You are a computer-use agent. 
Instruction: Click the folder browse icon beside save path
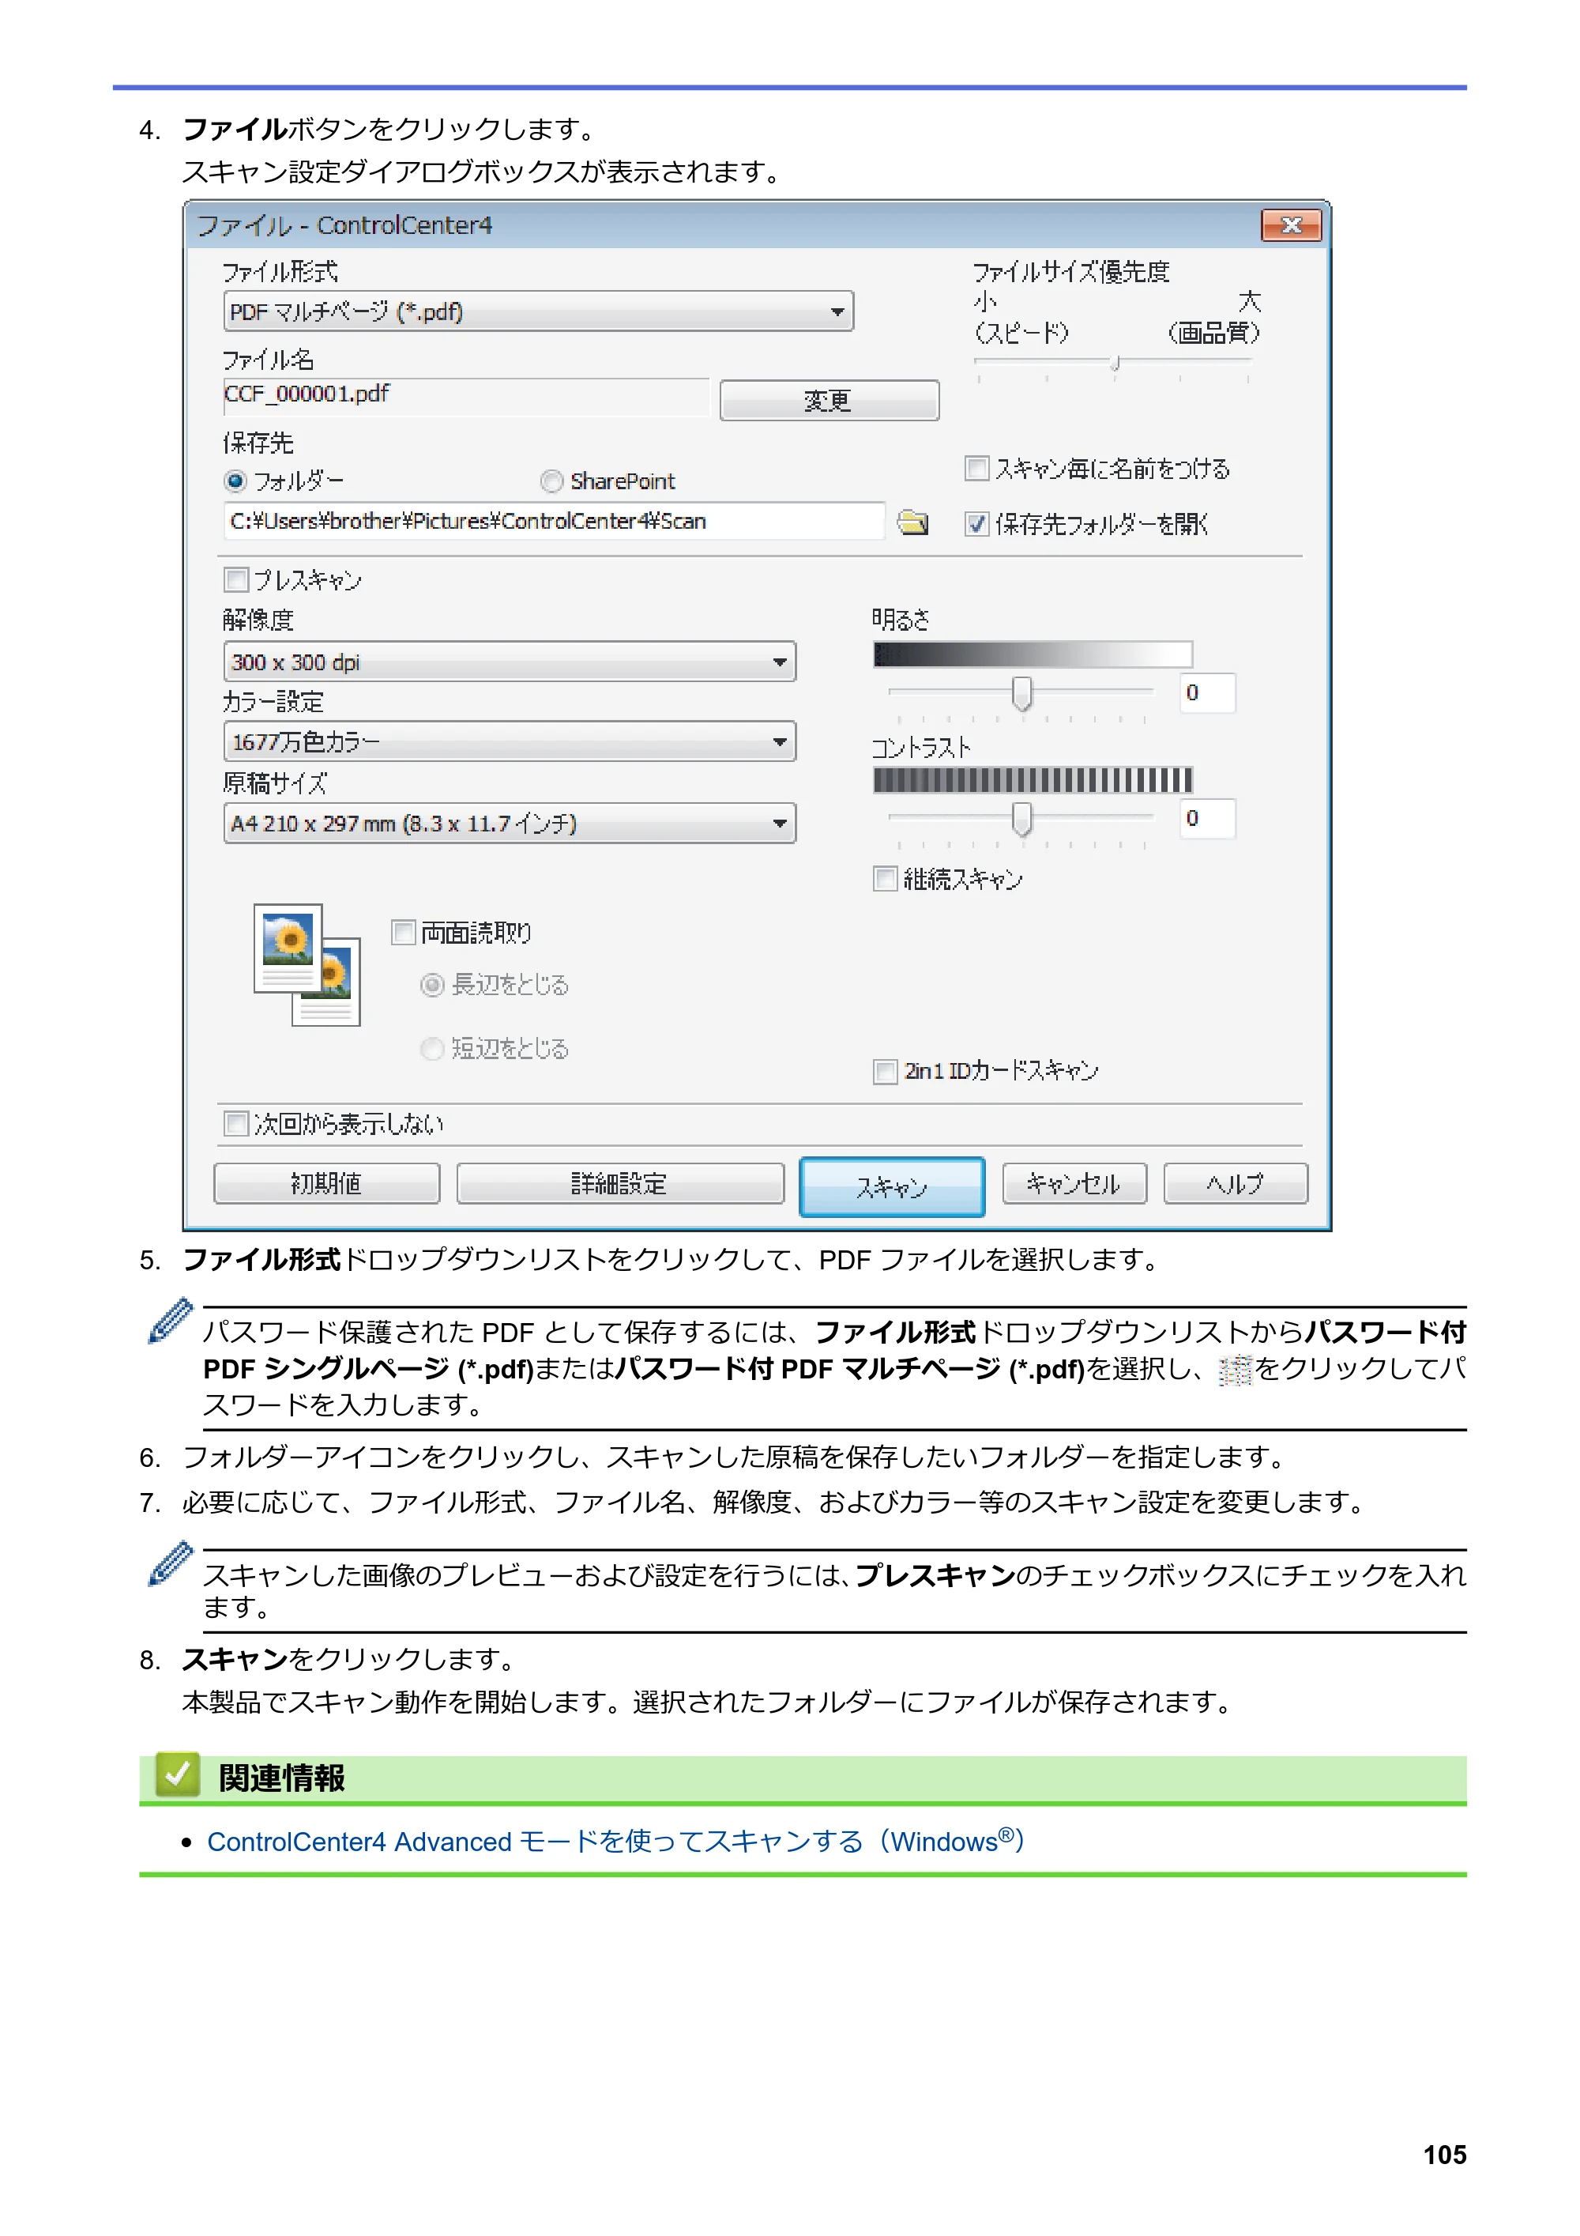[x=912, y=523]
